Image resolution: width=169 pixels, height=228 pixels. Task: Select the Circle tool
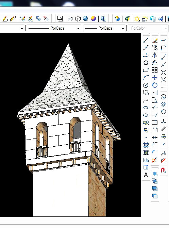click(146, 85)
